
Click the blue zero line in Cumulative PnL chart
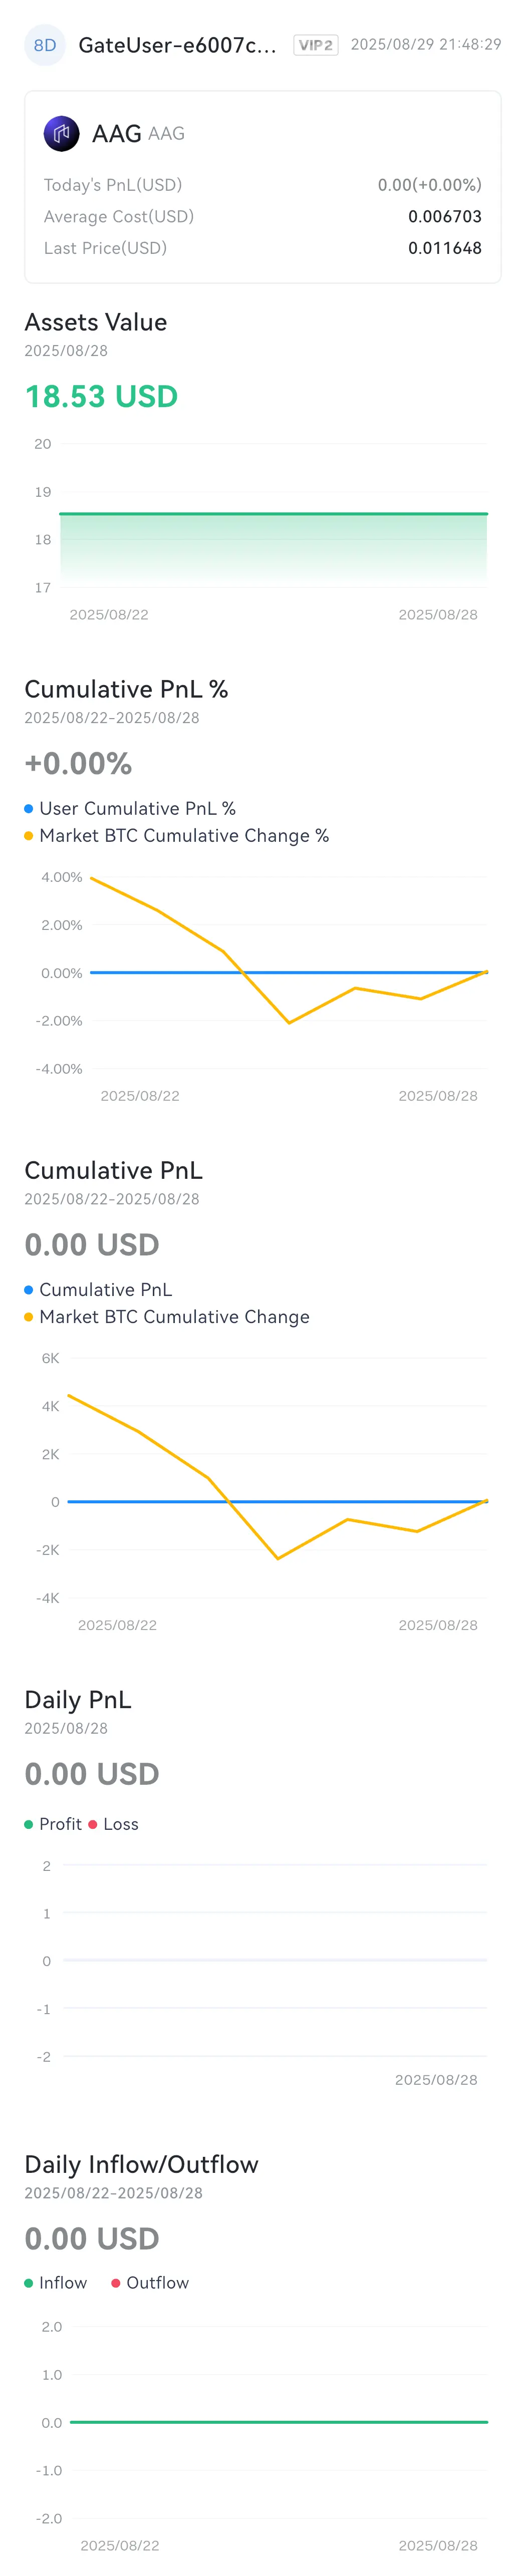click(x=277, y=1501)
